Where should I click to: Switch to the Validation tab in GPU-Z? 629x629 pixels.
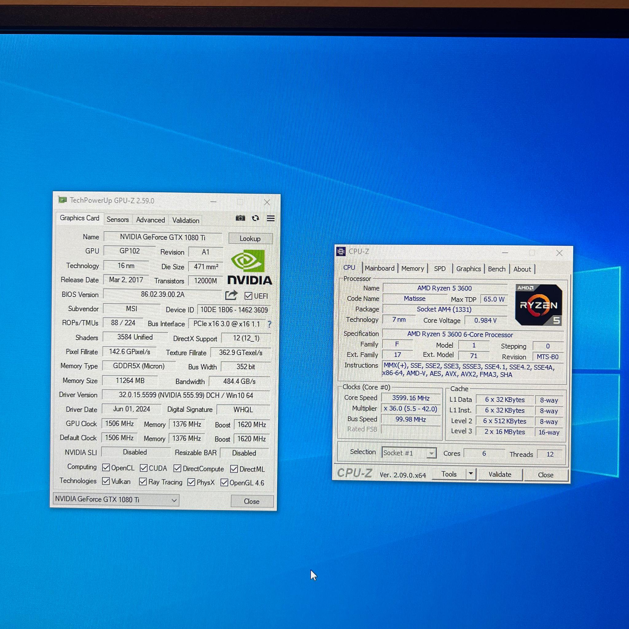pos(186,221)
